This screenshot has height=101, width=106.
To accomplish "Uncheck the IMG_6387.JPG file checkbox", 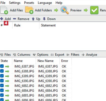I will pyautogui.click(x=2, y=66).
